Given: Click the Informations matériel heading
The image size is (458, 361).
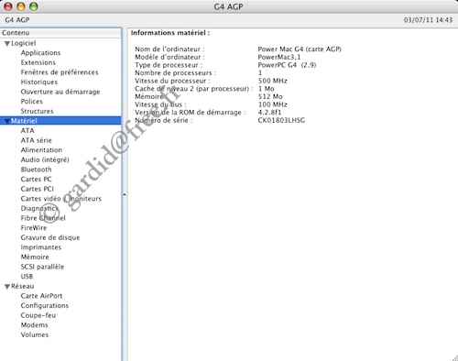Looking at the screenshot, I should point(170,33).
